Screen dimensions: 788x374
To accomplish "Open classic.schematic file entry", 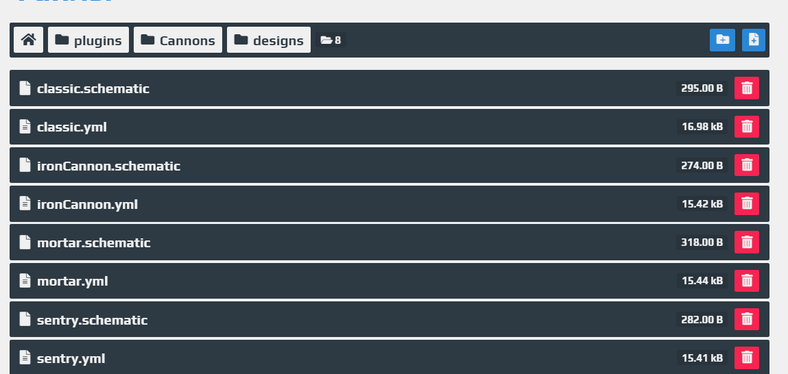I will click(93, 88).
